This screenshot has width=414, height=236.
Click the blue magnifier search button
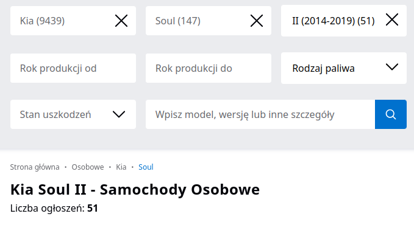(390, 114)
